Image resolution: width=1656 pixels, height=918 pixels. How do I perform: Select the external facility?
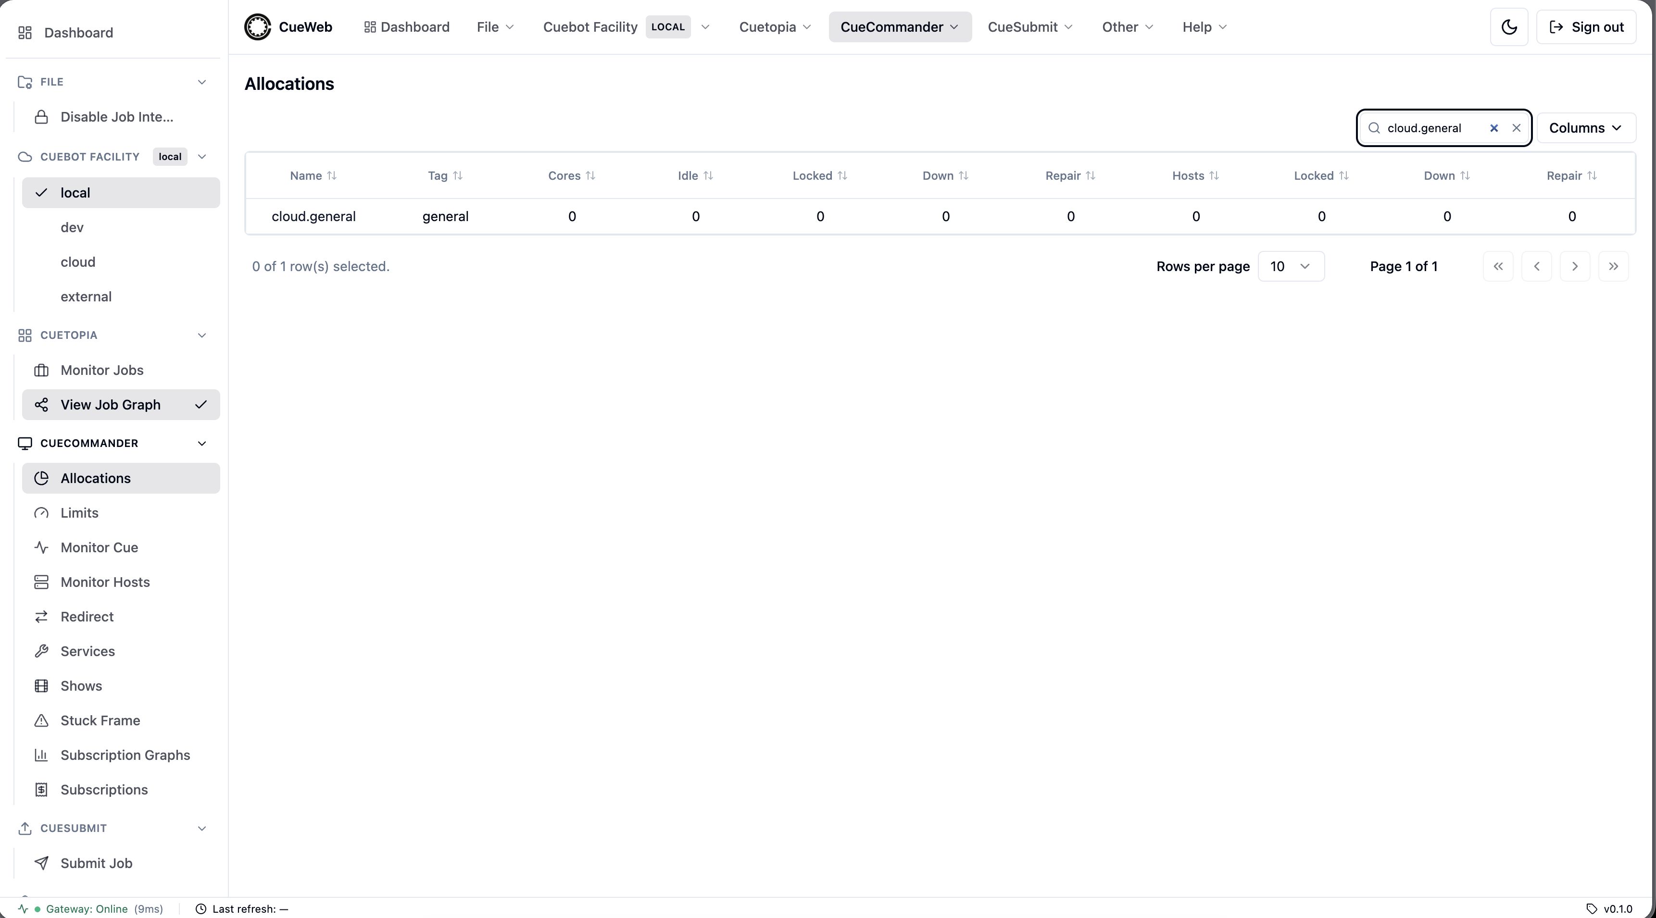[121, 297]
